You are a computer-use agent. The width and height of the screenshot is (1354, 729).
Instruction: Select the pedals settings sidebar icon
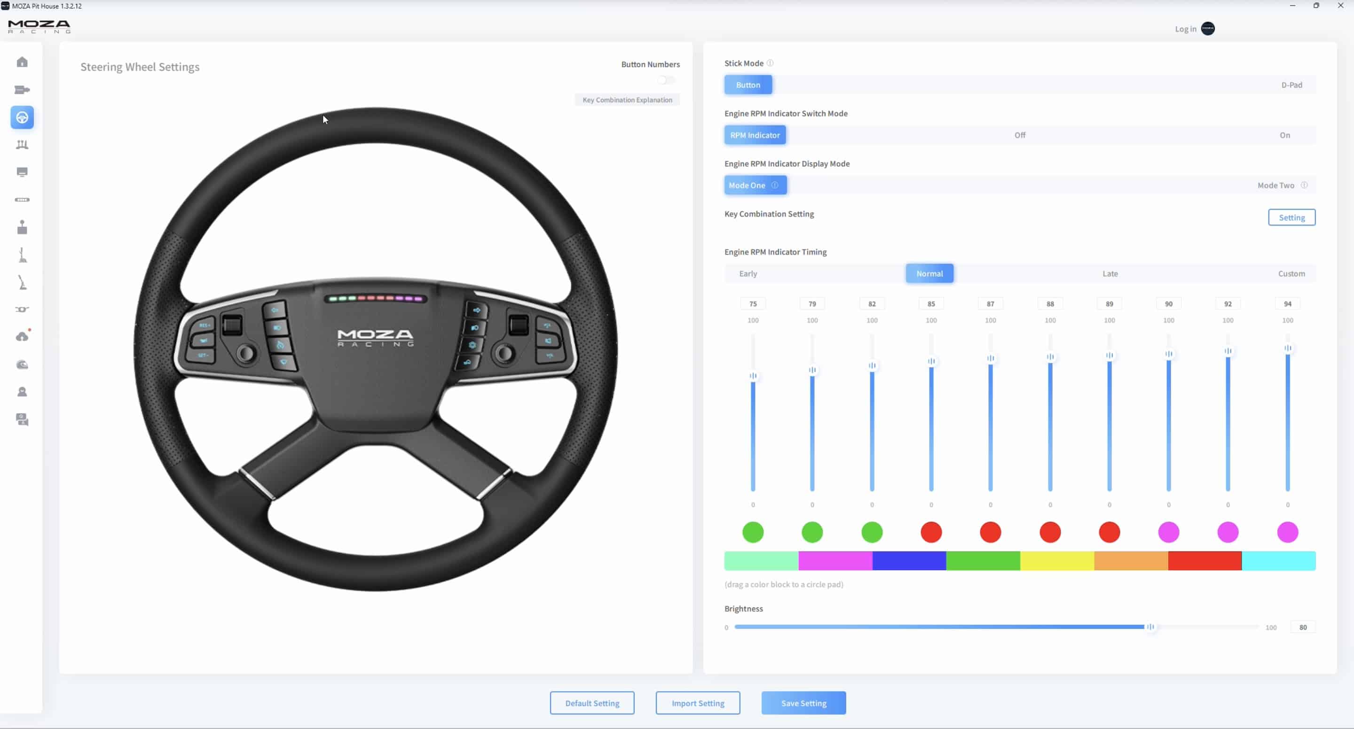[22, 145]
